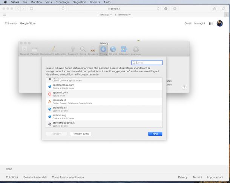Click the google.it address bar
Viewport: 230px width, 183px height.
tap(114, 9)
